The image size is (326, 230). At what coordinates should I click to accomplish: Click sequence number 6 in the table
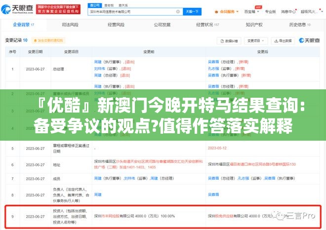[12, 165]
